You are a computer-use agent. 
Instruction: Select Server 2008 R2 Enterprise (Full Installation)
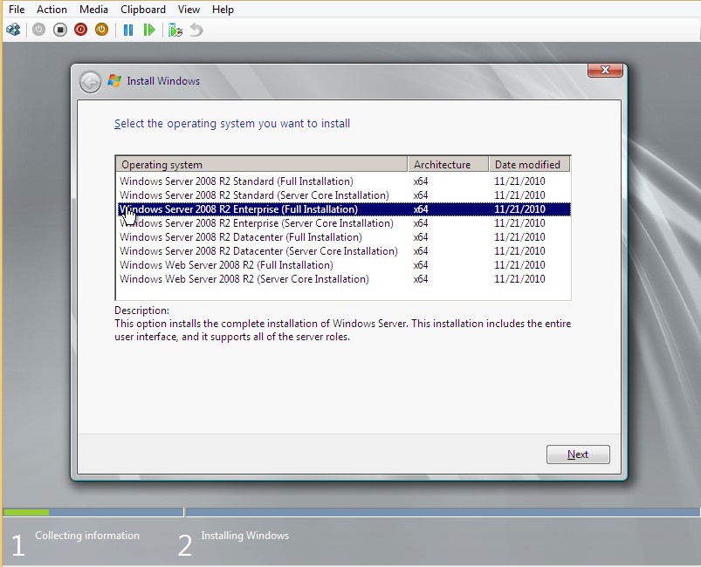[344, 209]
